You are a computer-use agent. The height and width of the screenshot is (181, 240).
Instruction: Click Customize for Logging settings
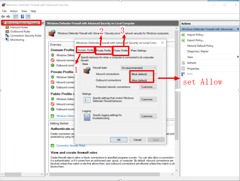click(x=148, y=116)
